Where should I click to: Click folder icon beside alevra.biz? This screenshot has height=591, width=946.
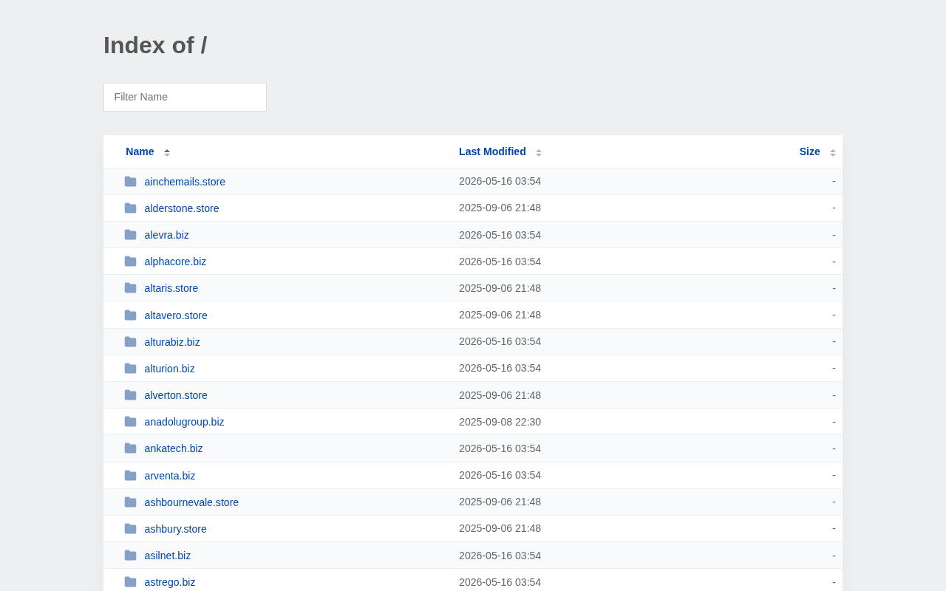pyautogui.click(x=130, y=235)
